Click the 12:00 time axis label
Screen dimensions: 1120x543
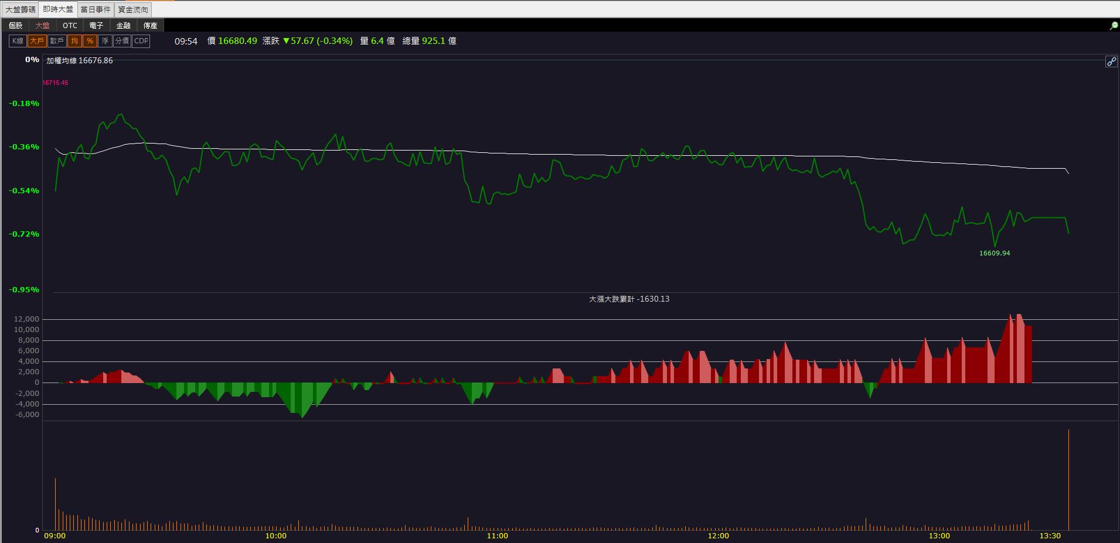pos(719,536)
